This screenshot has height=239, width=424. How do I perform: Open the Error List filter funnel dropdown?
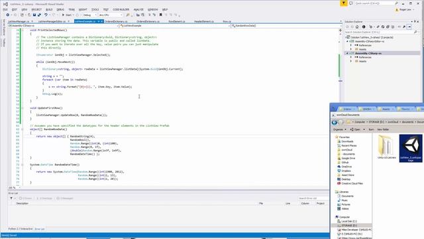(x=13, y=199)
